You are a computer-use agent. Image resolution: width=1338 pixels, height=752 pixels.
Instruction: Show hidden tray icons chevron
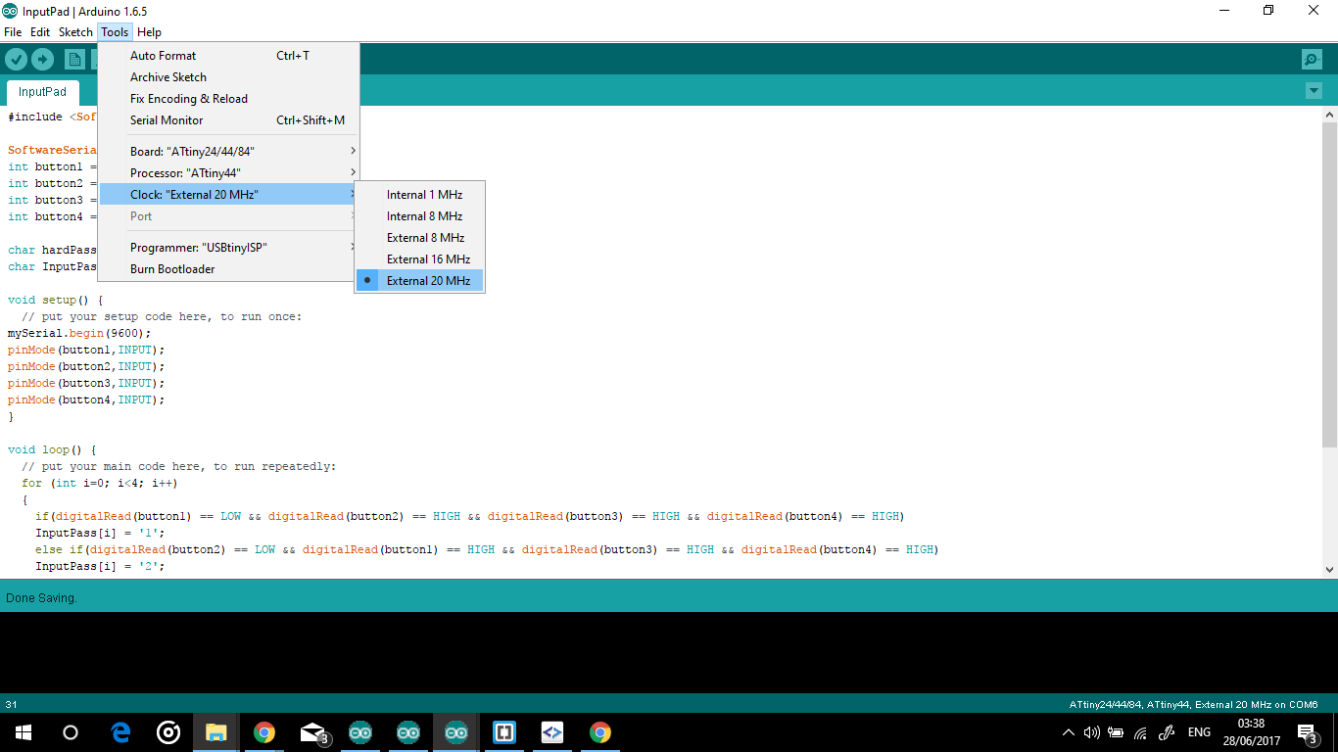pos(1069,732)
